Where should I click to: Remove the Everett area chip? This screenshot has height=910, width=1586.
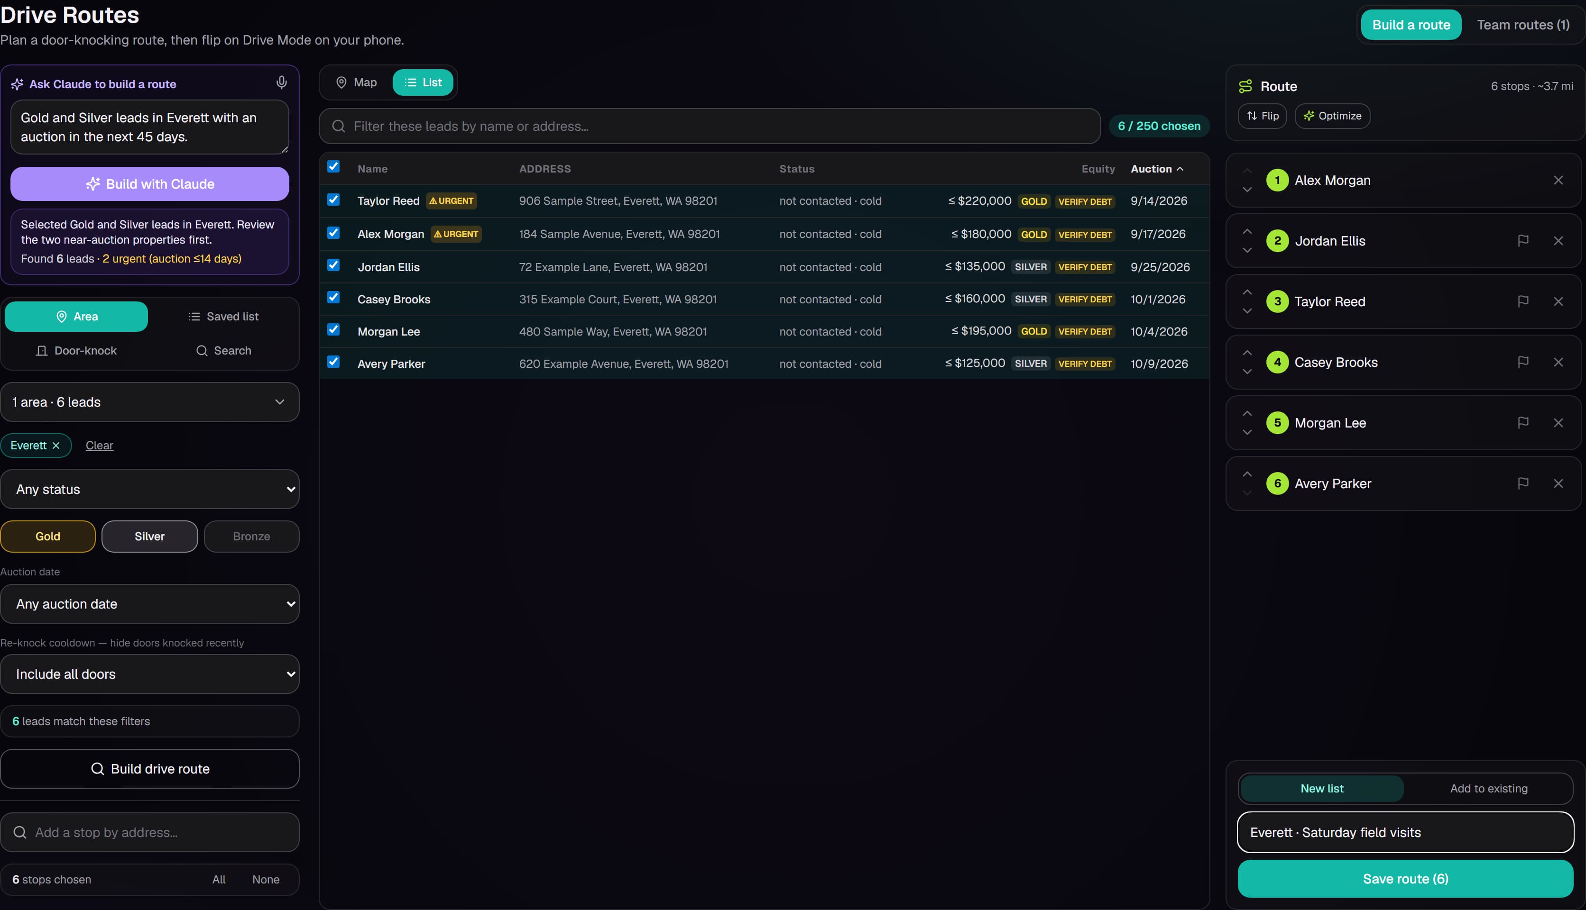55,446
